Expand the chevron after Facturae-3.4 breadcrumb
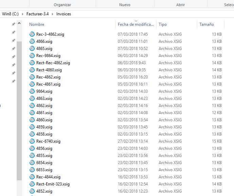 53,14
